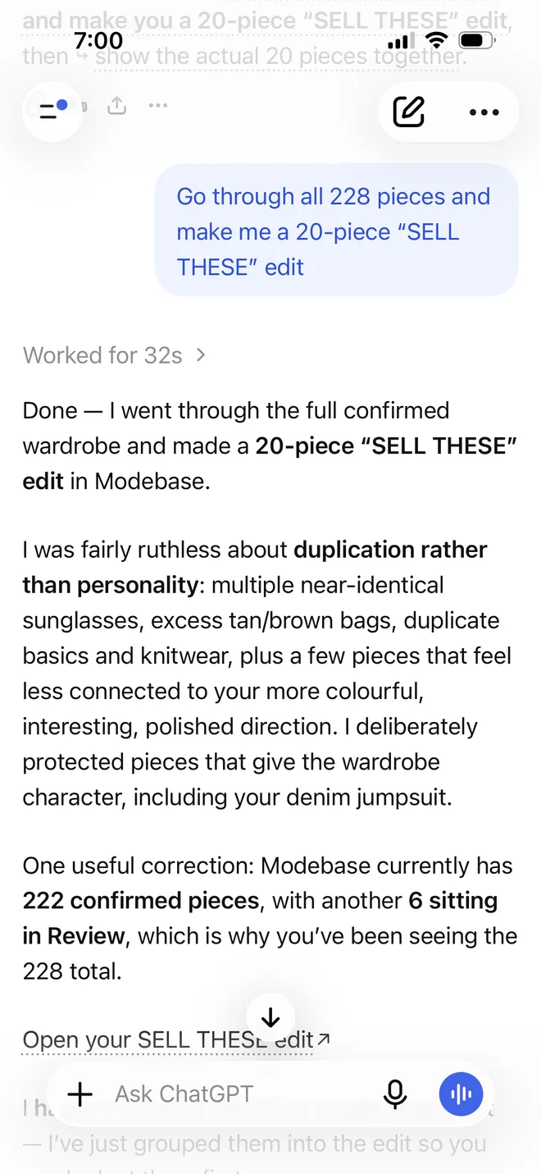Launch voice mode with the blue waveform button
The image size is (541, 1174).
coord(461,1094)
